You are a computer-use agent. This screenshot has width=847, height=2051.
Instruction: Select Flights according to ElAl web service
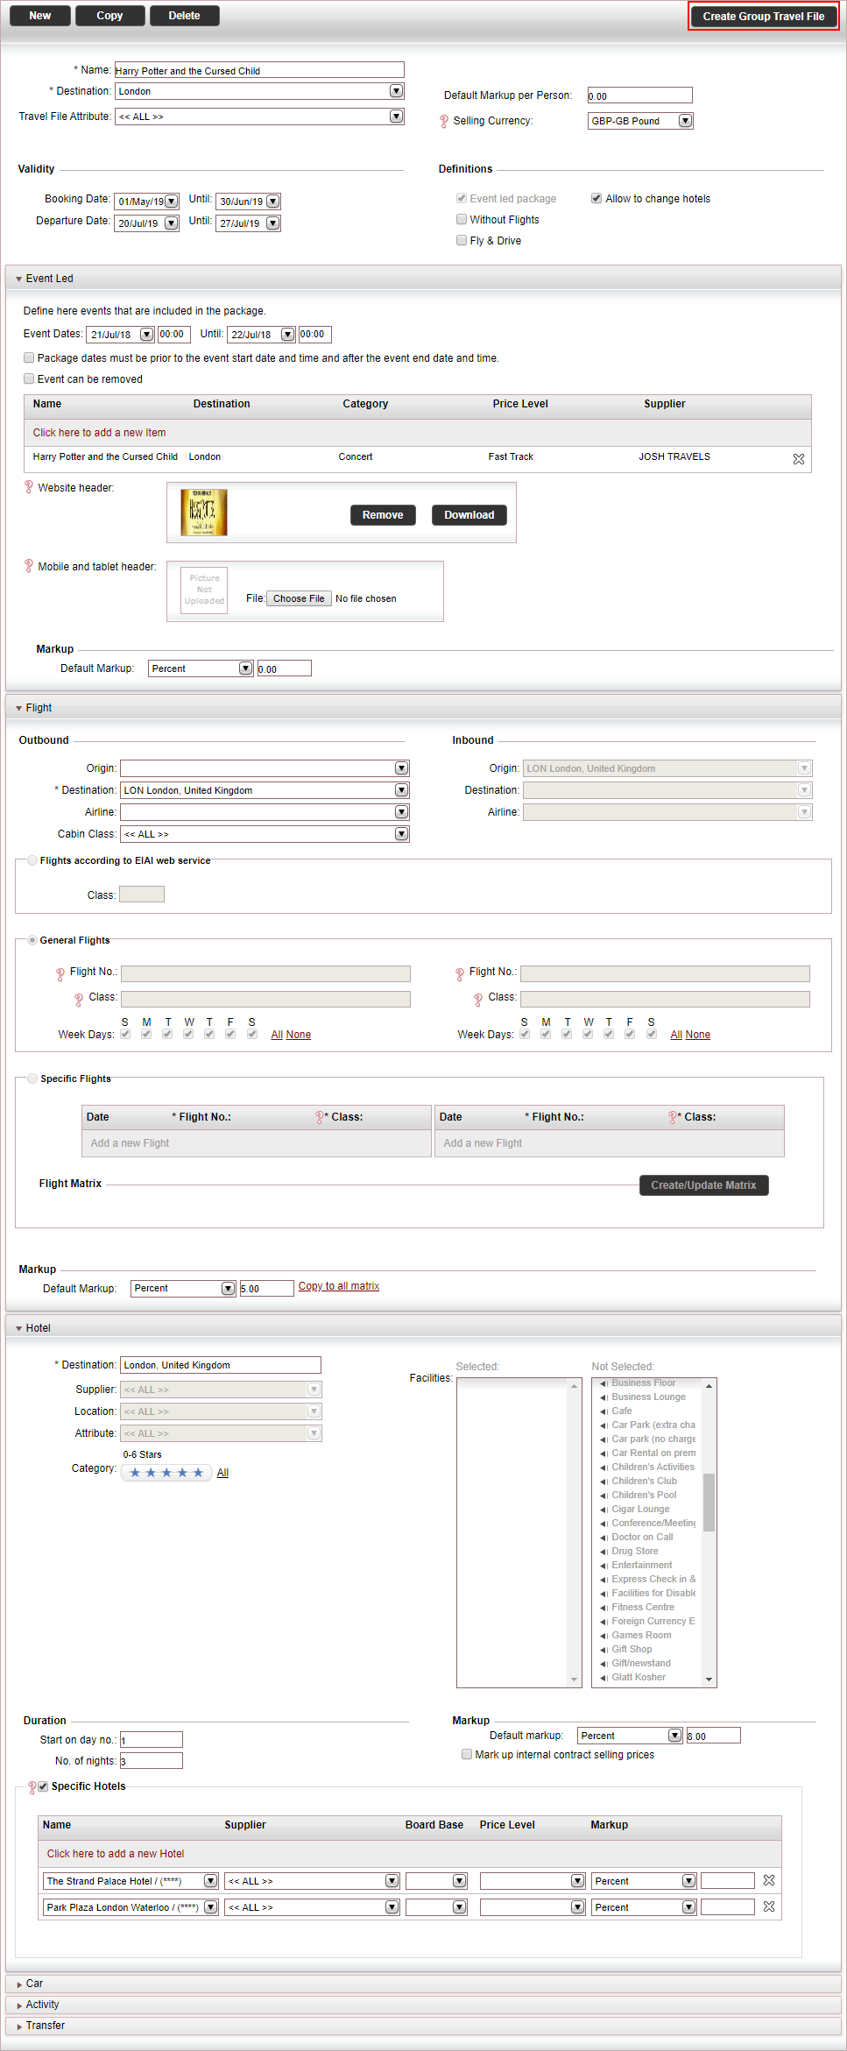tap(32, 860)
